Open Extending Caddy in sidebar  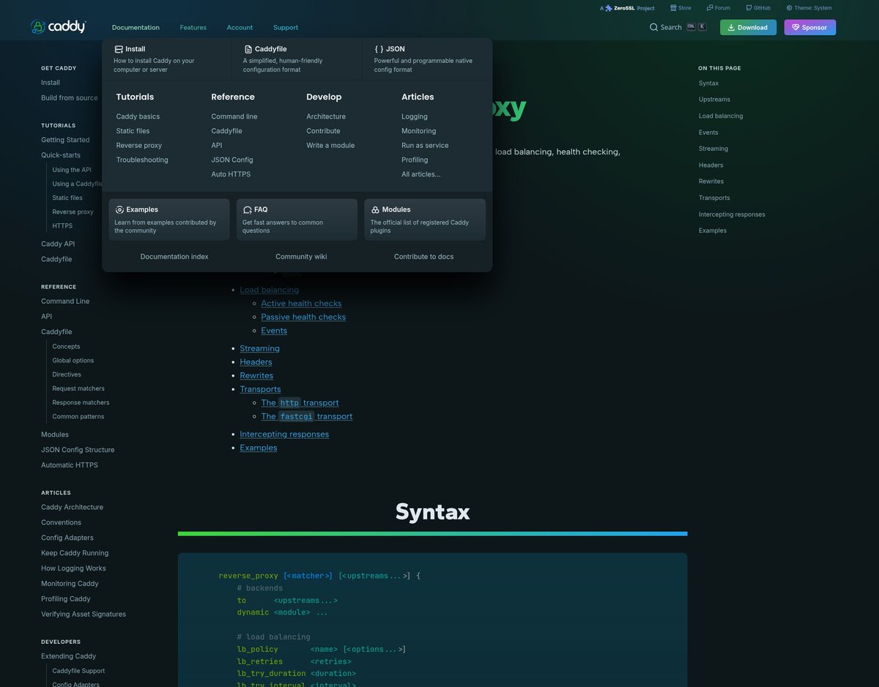tap(68, 656)
